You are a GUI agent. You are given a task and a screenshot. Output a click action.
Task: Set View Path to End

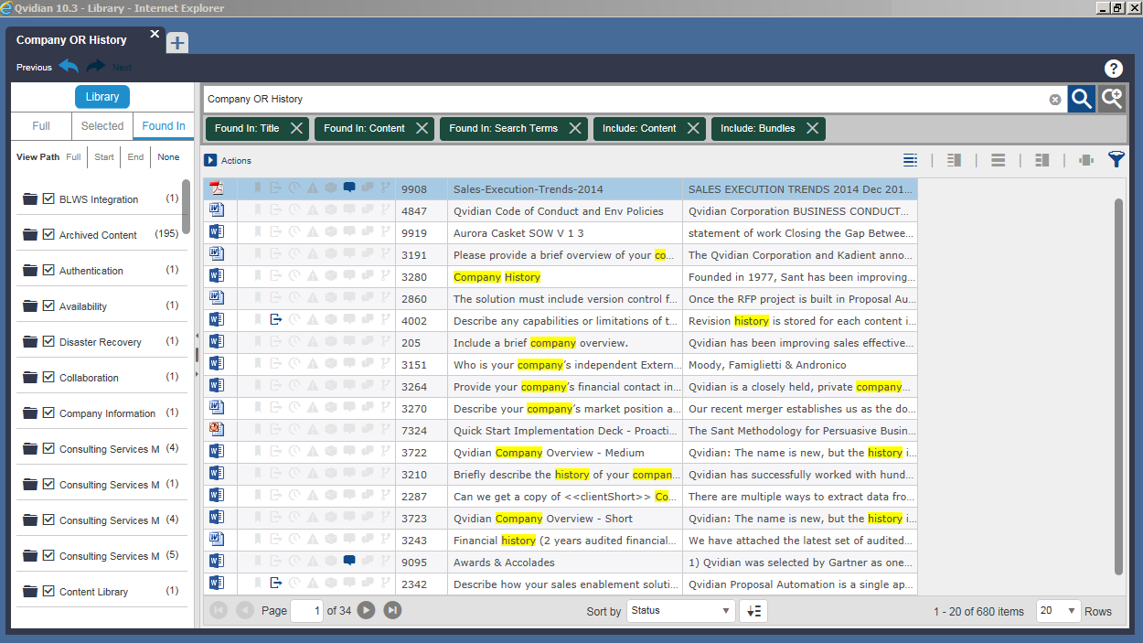tap(135, 157)
